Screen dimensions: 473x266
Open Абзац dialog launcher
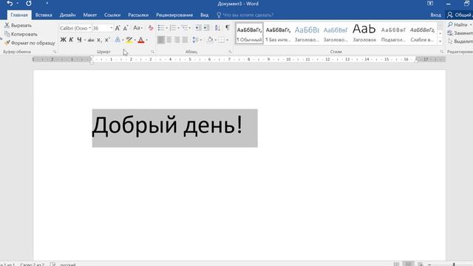(x=230, y=52)
